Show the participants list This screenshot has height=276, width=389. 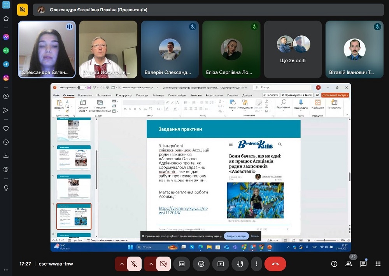[349, 264]
